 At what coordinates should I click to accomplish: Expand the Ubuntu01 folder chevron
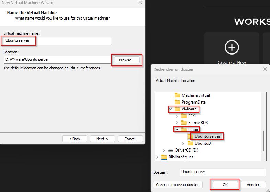pyautogui.click(x=183, y=143)
